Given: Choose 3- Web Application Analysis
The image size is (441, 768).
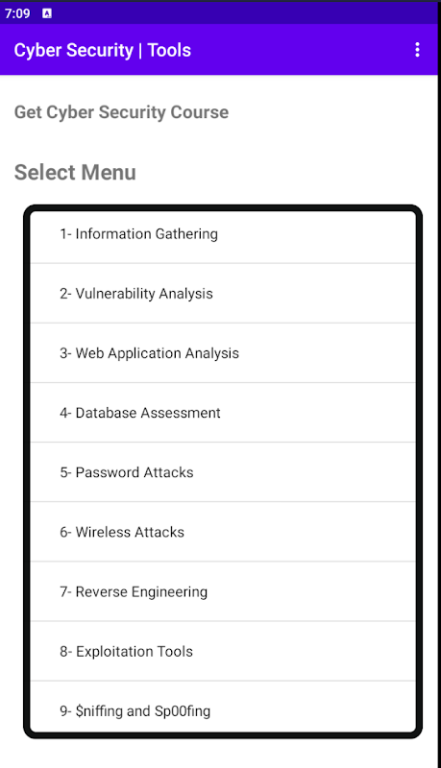Looking at the screenshot, I should pos(223,353).
